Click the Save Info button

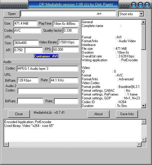click(127, 114)
